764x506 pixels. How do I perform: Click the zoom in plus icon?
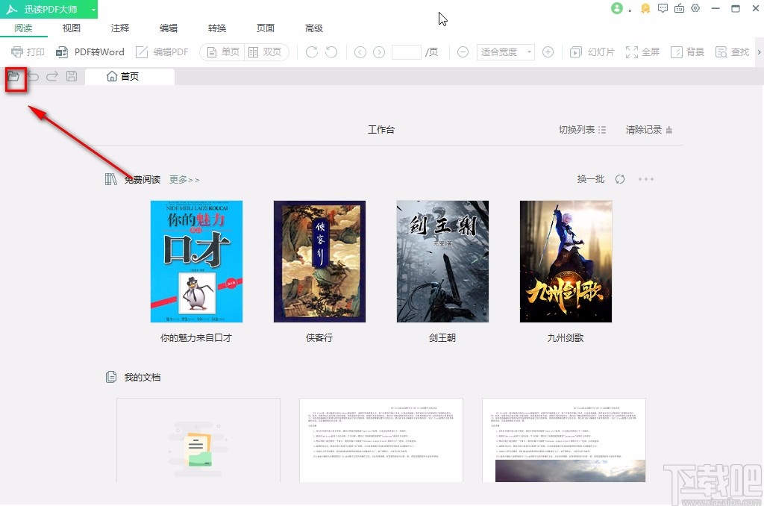548,52
